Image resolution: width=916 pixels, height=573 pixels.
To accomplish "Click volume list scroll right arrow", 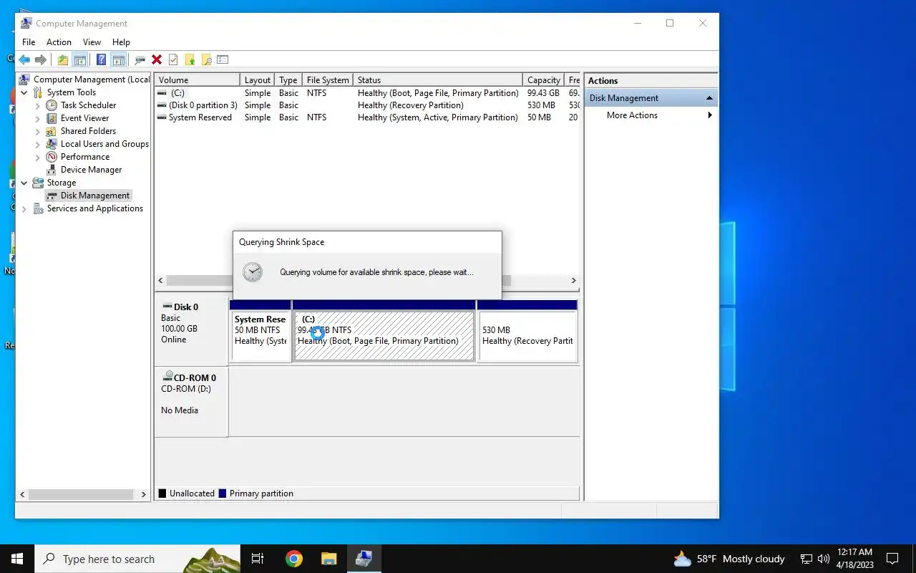I will click(x=573, y=281).
